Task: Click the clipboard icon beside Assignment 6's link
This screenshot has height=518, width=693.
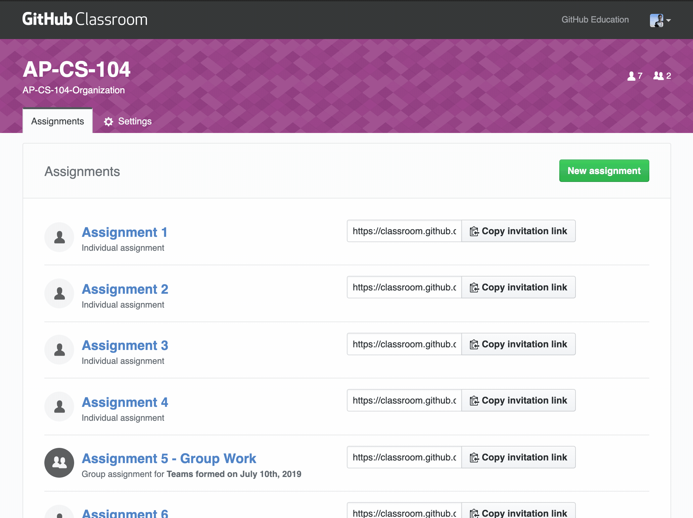Action: coord(474,513)
